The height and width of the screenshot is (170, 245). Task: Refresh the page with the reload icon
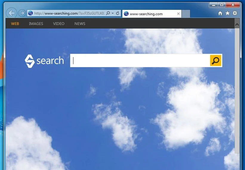click(x=118, y=13)
